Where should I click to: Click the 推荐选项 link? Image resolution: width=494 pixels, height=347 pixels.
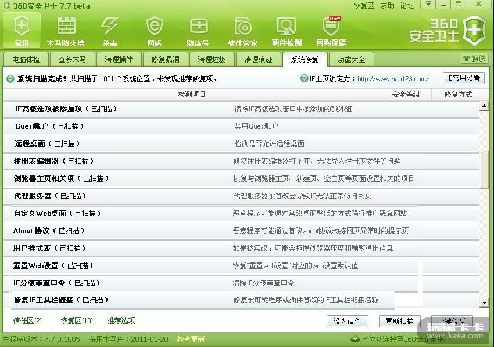(x=121, y=321)
